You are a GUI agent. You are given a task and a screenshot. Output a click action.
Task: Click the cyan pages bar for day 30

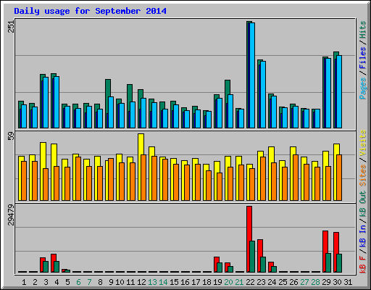click(x=339, y=92)
